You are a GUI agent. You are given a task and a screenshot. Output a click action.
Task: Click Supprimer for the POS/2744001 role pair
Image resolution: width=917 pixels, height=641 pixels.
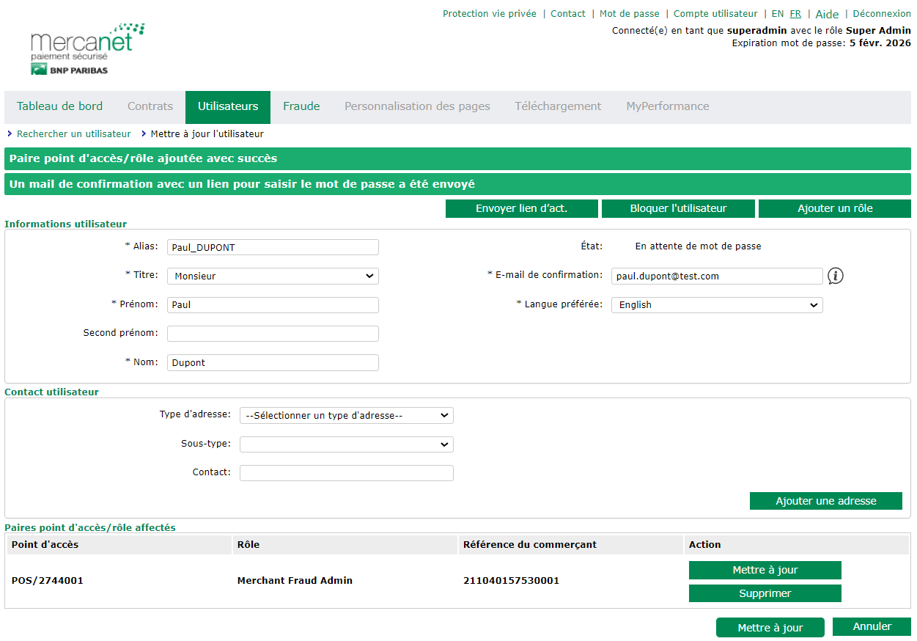pos(765,593)
